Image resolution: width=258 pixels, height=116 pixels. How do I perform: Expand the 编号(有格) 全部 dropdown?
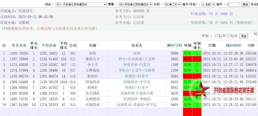208,4
